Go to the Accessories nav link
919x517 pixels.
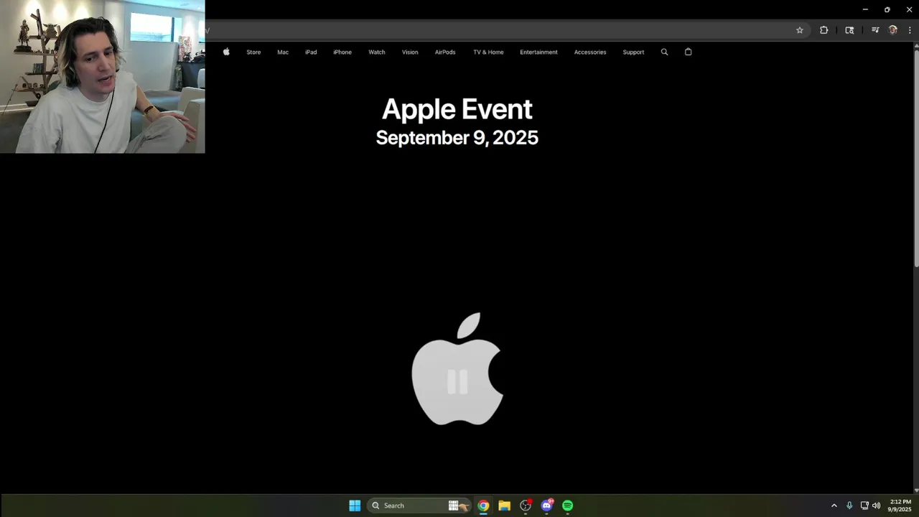click(x=590, y=52)
